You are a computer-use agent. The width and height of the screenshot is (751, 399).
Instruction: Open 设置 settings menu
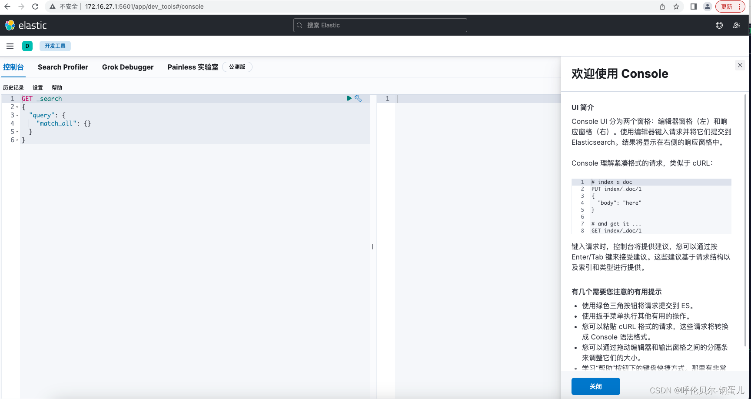tap(38, 88)
